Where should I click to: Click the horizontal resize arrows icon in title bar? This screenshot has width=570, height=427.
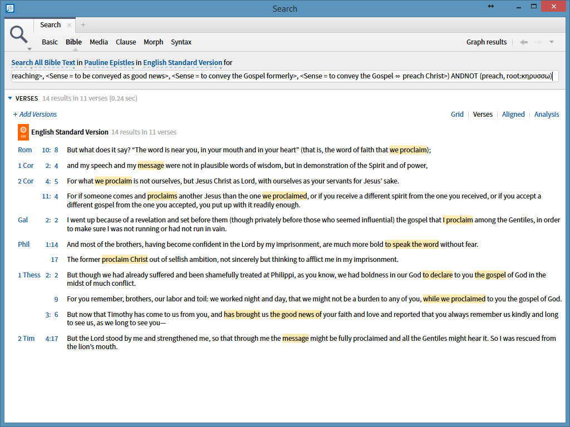tap(491, 6)
